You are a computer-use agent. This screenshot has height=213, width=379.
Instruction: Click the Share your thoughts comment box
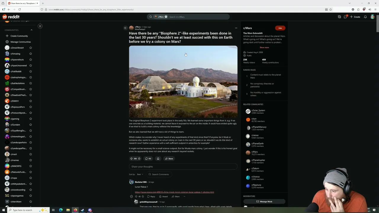pos(183,167)
